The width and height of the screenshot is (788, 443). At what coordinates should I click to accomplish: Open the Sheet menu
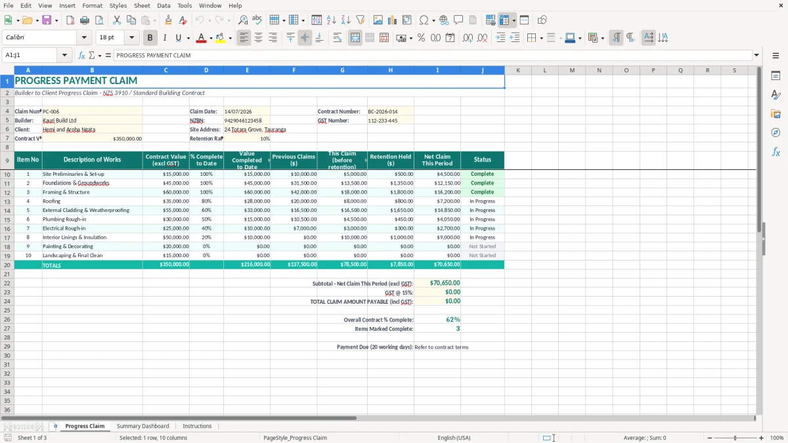coord(142,5)
